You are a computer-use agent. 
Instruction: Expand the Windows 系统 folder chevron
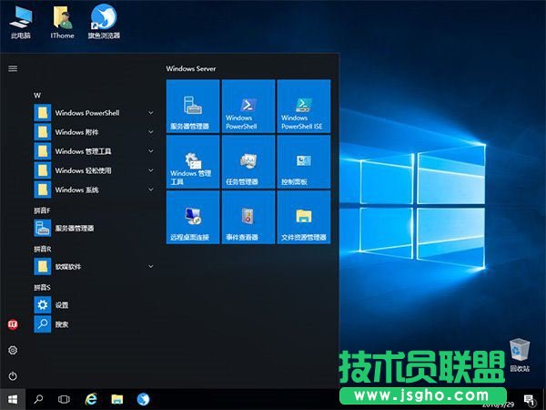[x=151, y=190]
